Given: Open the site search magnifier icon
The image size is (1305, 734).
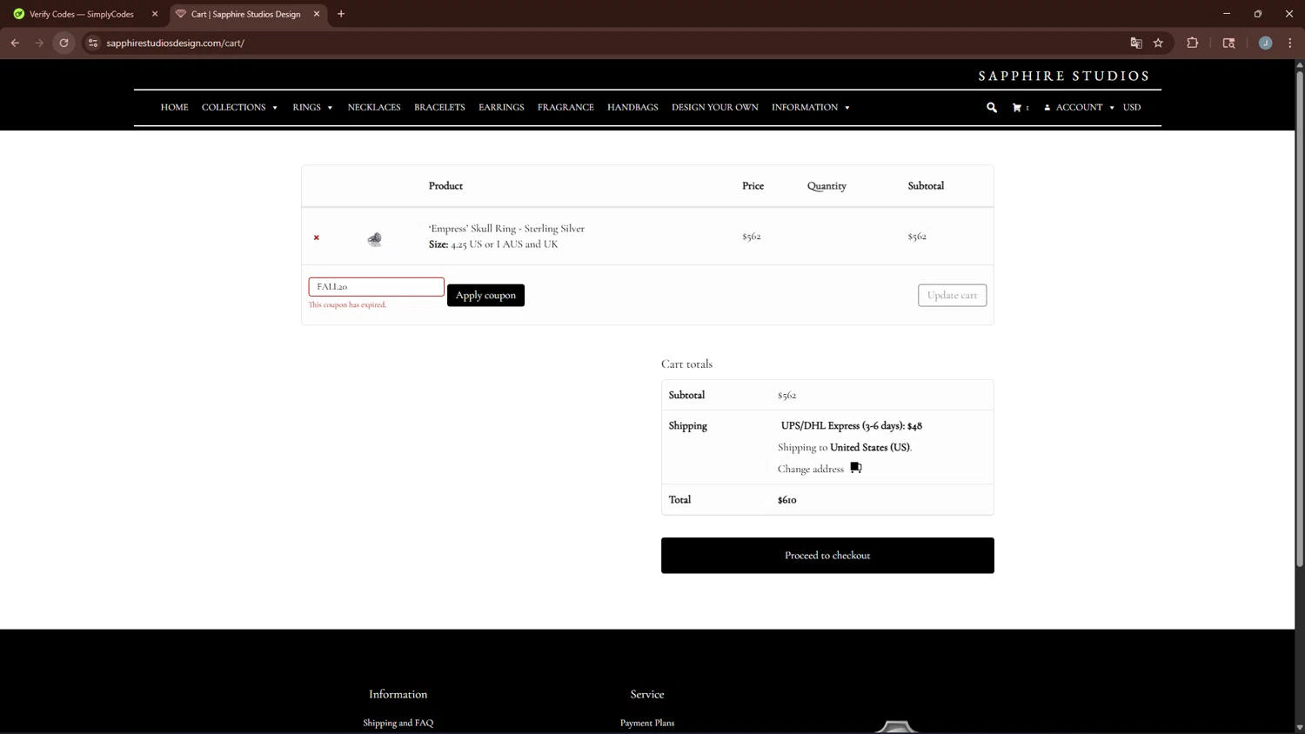Looking at the screenshot, I should (x=992, y=108).
